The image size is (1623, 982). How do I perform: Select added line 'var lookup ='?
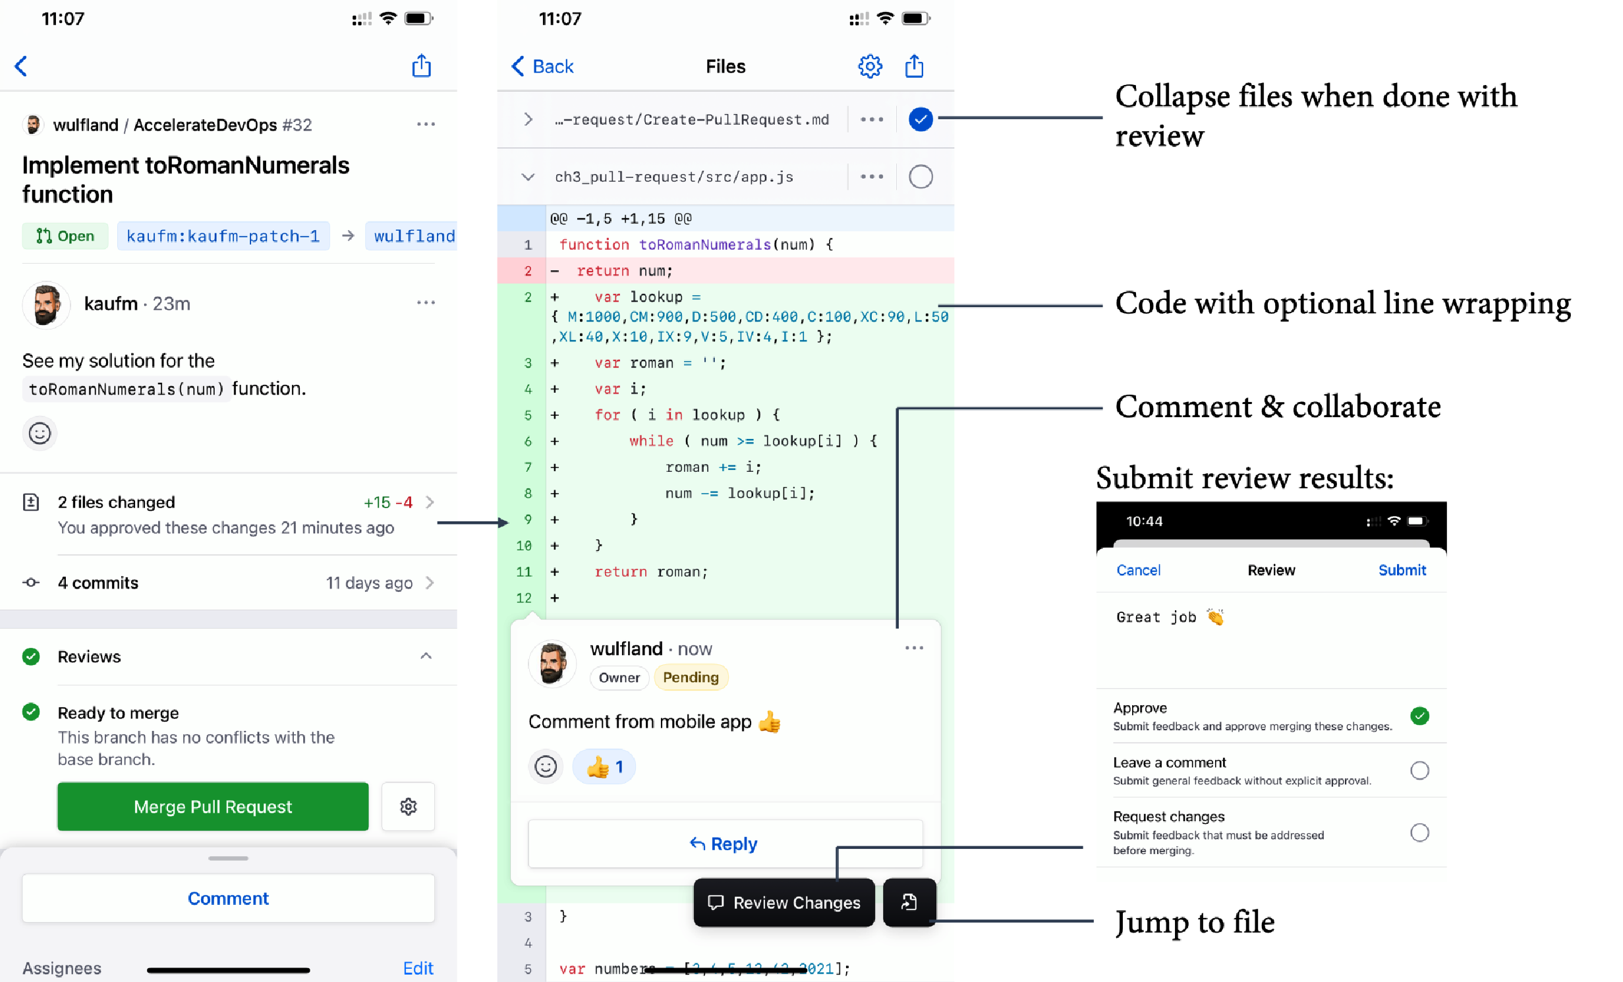point(726,316)
